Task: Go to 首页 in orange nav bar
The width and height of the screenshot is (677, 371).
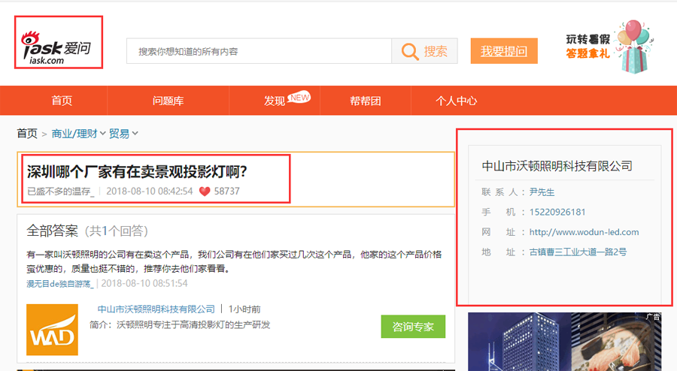Action: click(x=62, y=101)
